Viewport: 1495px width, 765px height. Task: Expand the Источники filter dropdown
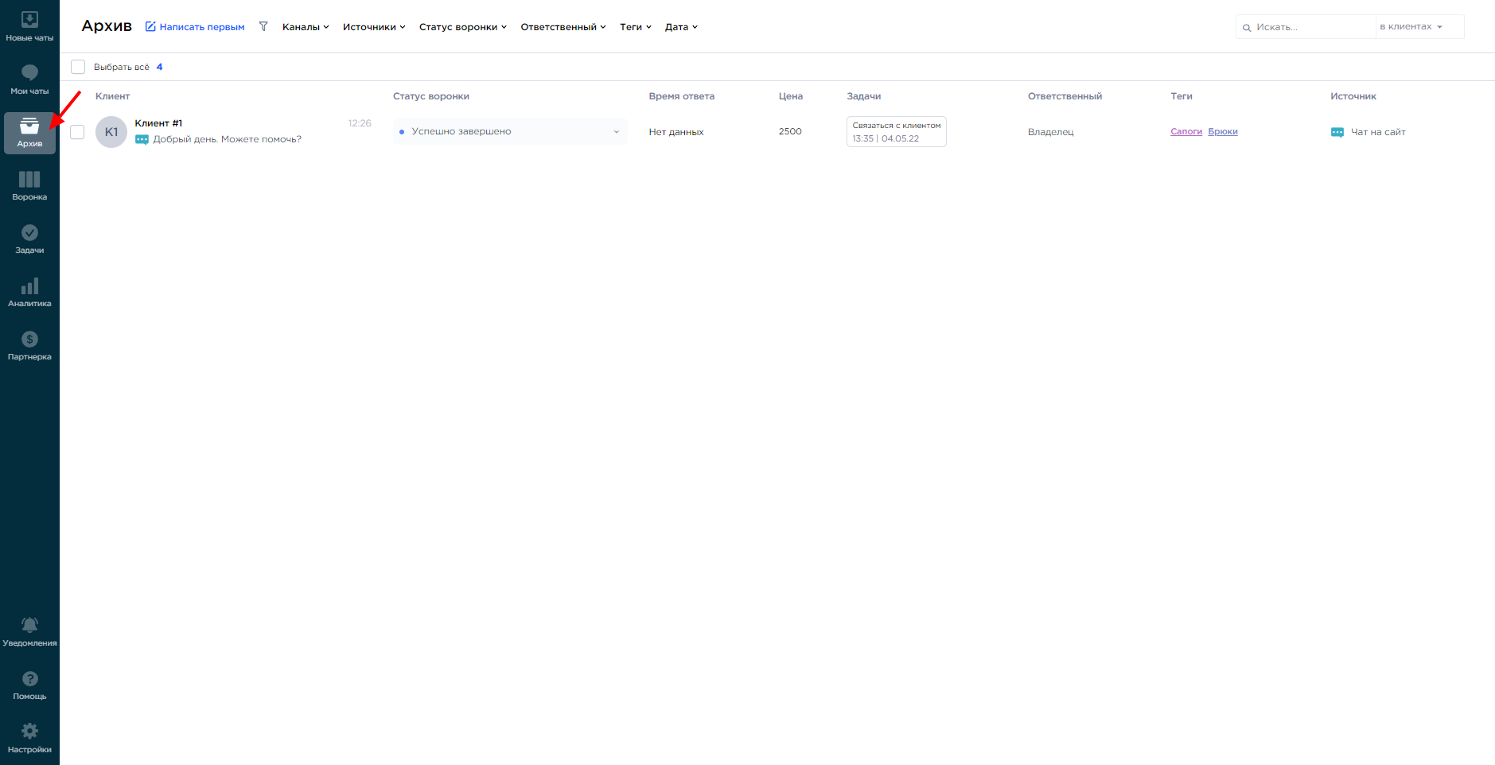point(374,27)
